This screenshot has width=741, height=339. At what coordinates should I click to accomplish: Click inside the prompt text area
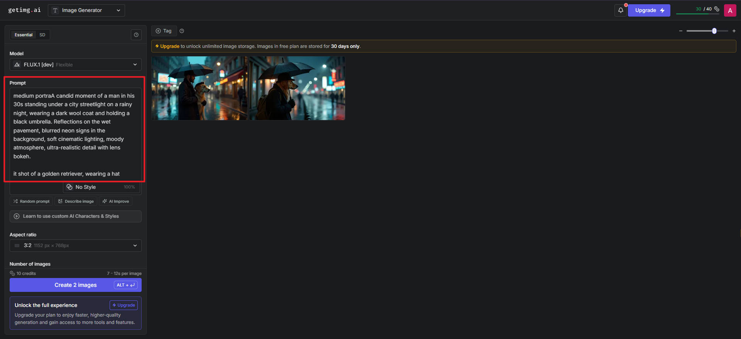tap(76, 134)
